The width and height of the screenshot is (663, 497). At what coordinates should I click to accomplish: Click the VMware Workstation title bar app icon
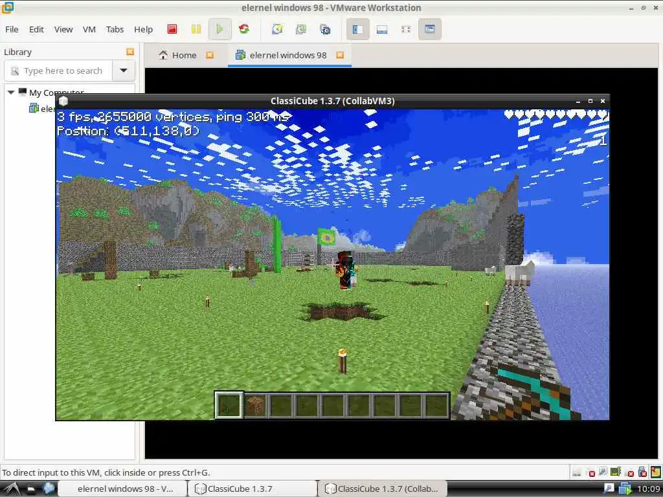(x=8, y=7)
